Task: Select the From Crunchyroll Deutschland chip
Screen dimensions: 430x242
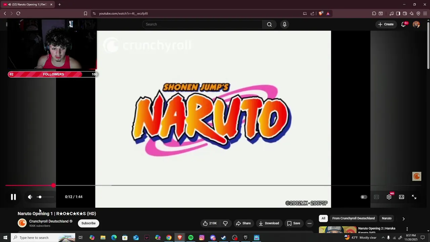Action: click(x=353, y=218)
